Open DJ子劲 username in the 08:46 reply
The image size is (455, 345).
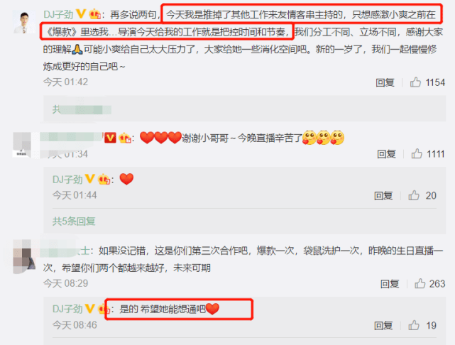tap(67, 309)
